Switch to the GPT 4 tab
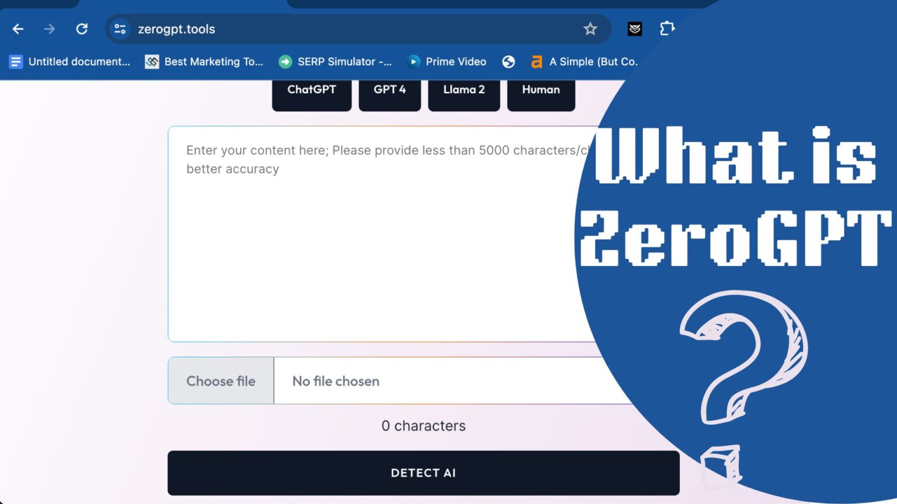897x504 pixels. coord(390,89)
